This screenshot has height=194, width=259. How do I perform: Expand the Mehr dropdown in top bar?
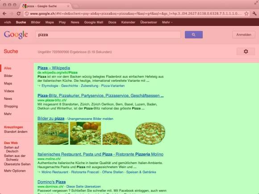tap(167, 22)
